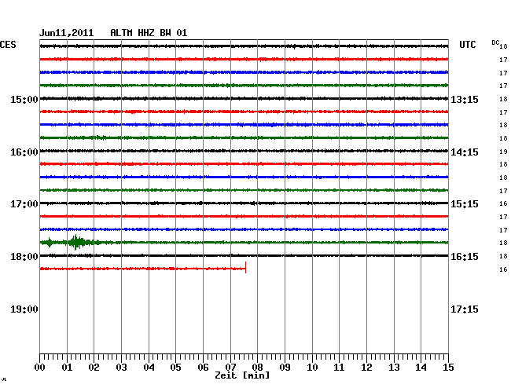
Task: Select minute label 08 on the axis
Action: point(257,368)
